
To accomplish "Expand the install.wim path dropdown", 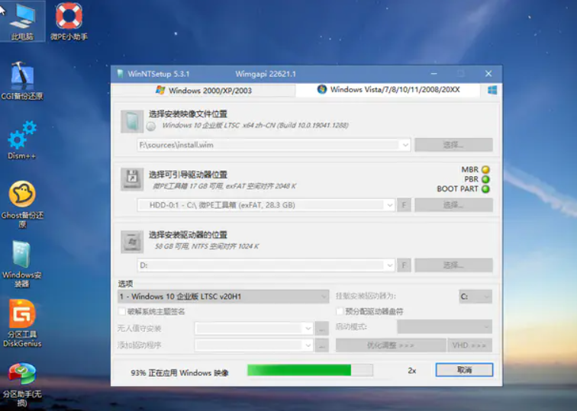I will 405,145.
